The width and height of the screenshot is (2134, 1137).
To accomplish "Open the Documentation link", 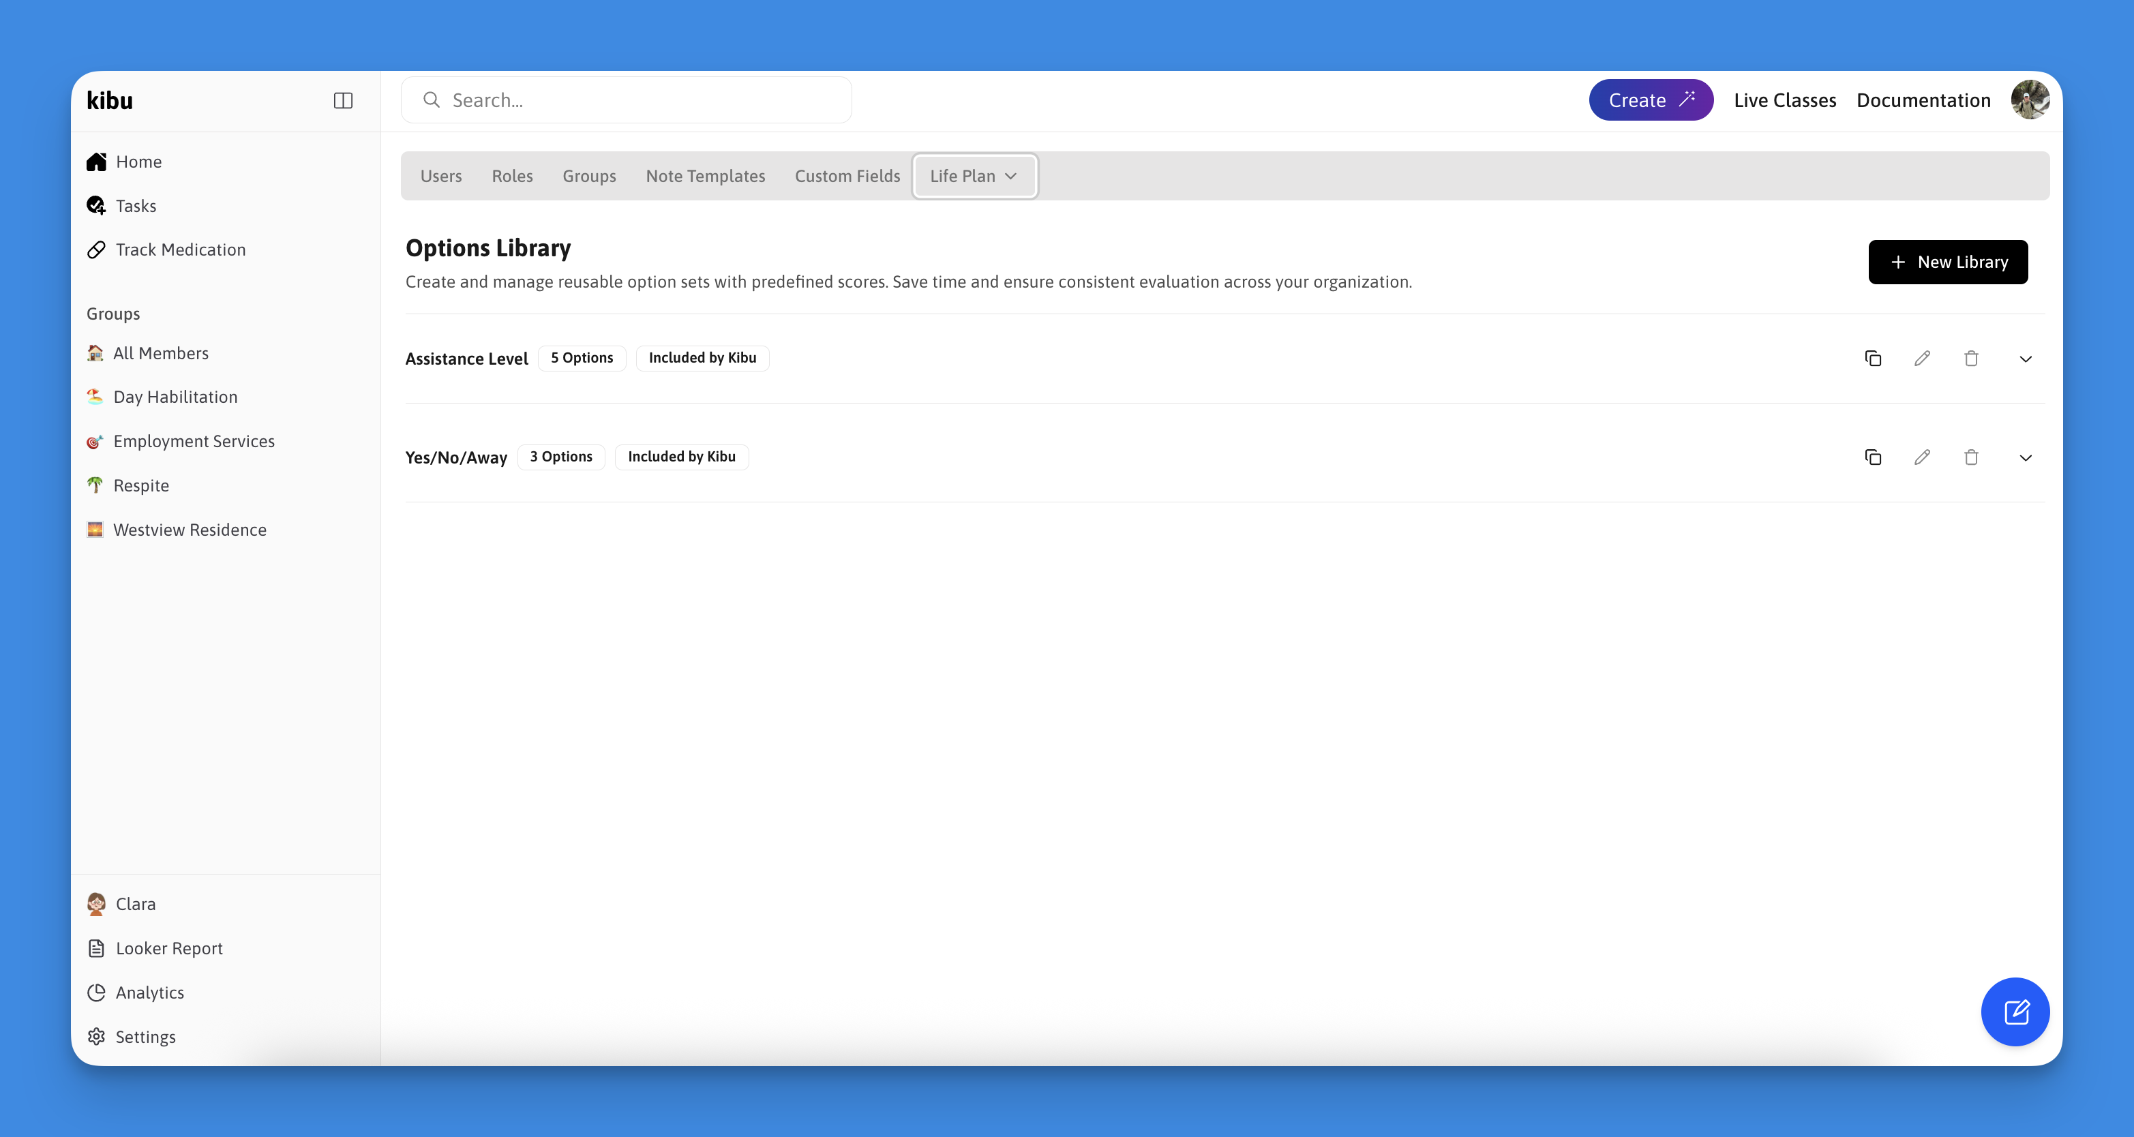I will point(1923,100).
